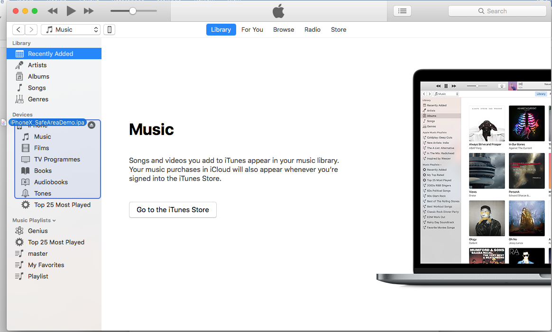This screenshot has height=332, width=552.
Task: Open the Up Next list button
Action: 403,11
